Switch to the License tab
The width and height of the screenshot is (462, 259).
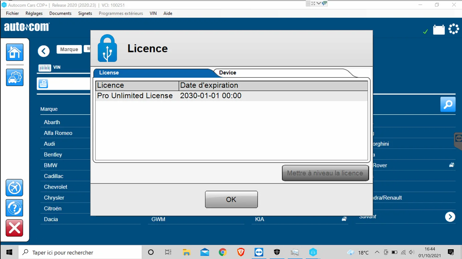(x=154, y=73)
